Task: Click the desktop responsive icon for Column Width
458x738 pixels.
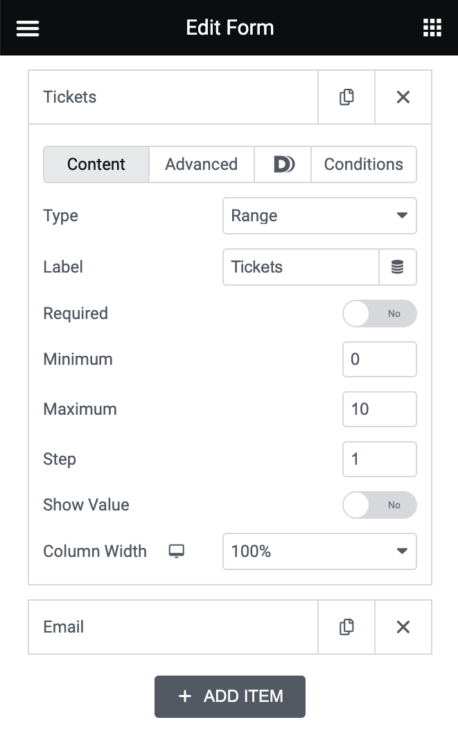Action: point(177,551)
